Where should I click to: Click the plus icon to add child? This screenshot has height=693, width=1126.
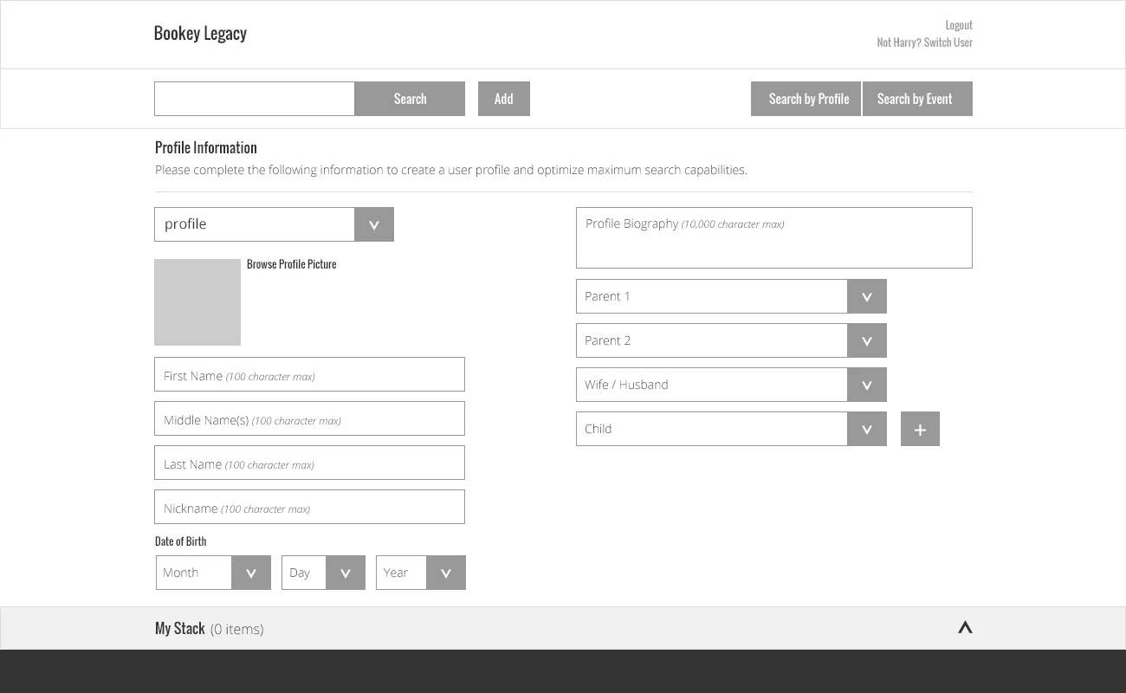[x=920, y=429]
